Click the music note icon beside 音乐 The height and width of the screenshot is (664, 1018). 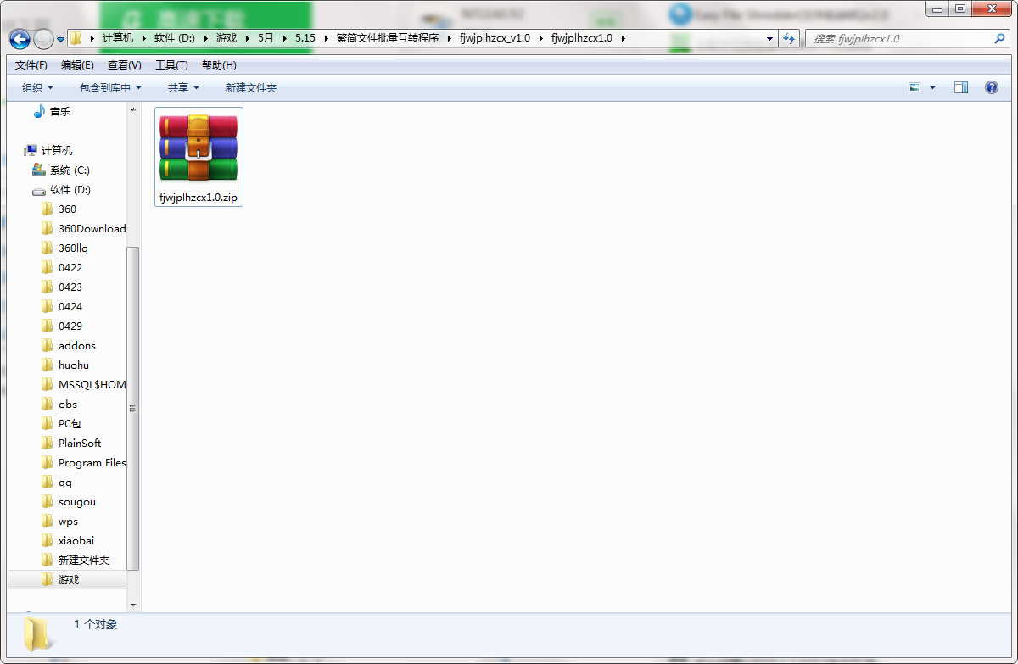tap(39, 111)
